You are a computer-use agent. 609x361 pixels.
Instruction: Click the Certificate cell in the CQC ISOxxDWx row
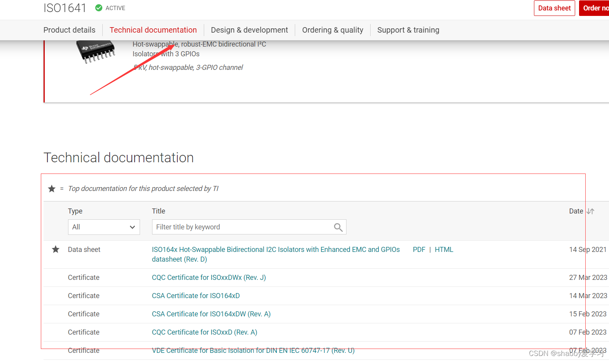[84, 278]
